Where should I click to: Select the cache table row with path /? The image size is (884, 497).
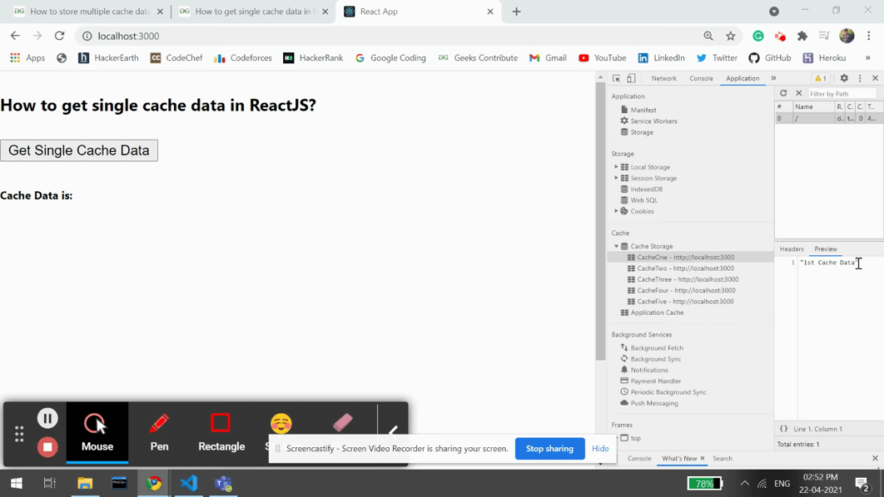pyautogui.click(x=829, y=118)
